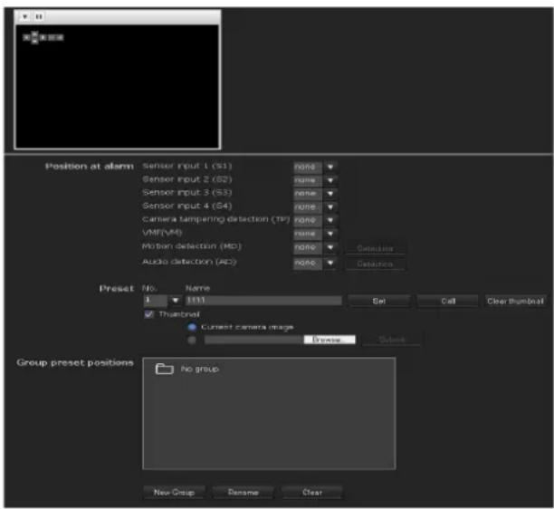Click the Position at alarm label
Viewport: 554px width, 509px height.
click(90, 167)
